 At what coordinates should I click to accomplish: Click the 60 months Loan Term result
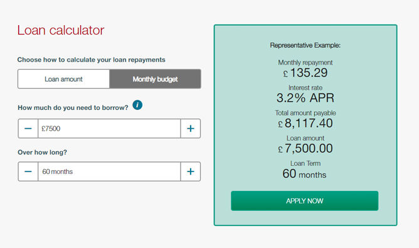click(304, 174)
